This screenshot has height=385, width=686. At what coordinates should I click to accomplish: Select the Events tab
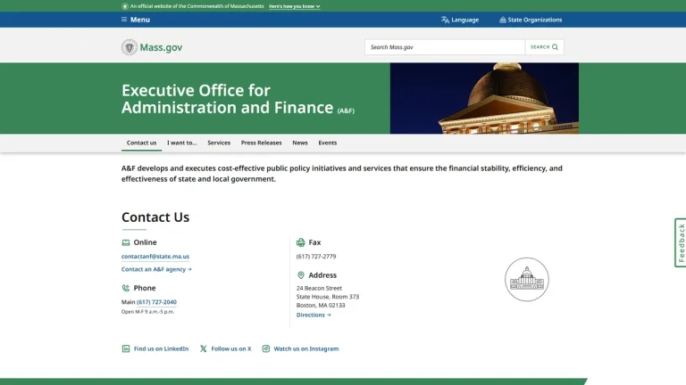tap(328, 143)
